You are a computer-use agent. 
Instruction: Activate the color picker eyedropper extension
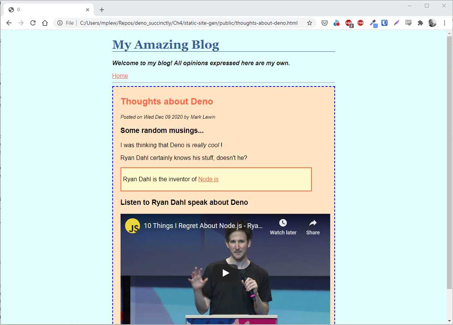coord(373,23)
